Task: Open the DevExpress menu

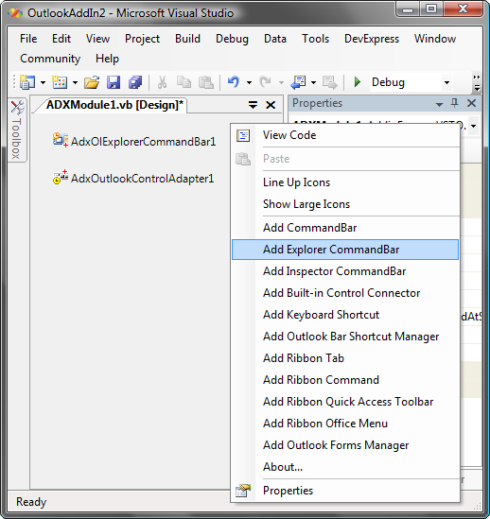Action: (x=372, y=39)
